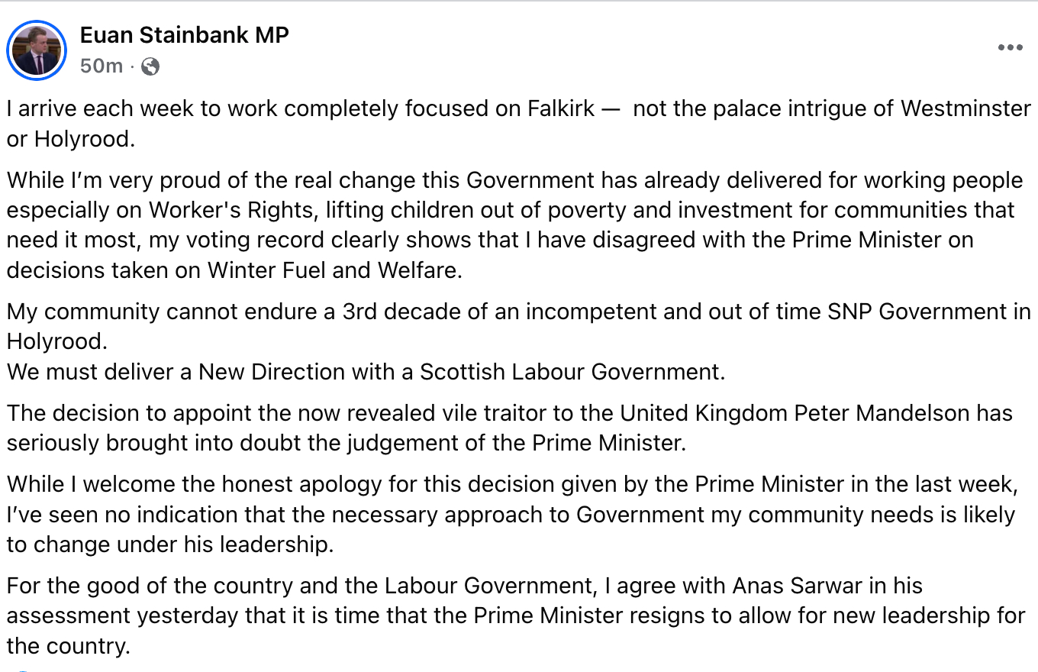Image resolution: width=1038 pixels, height=672 pixels.
Task: Click the globe public audience icon
Action: (x=151, y=66)
